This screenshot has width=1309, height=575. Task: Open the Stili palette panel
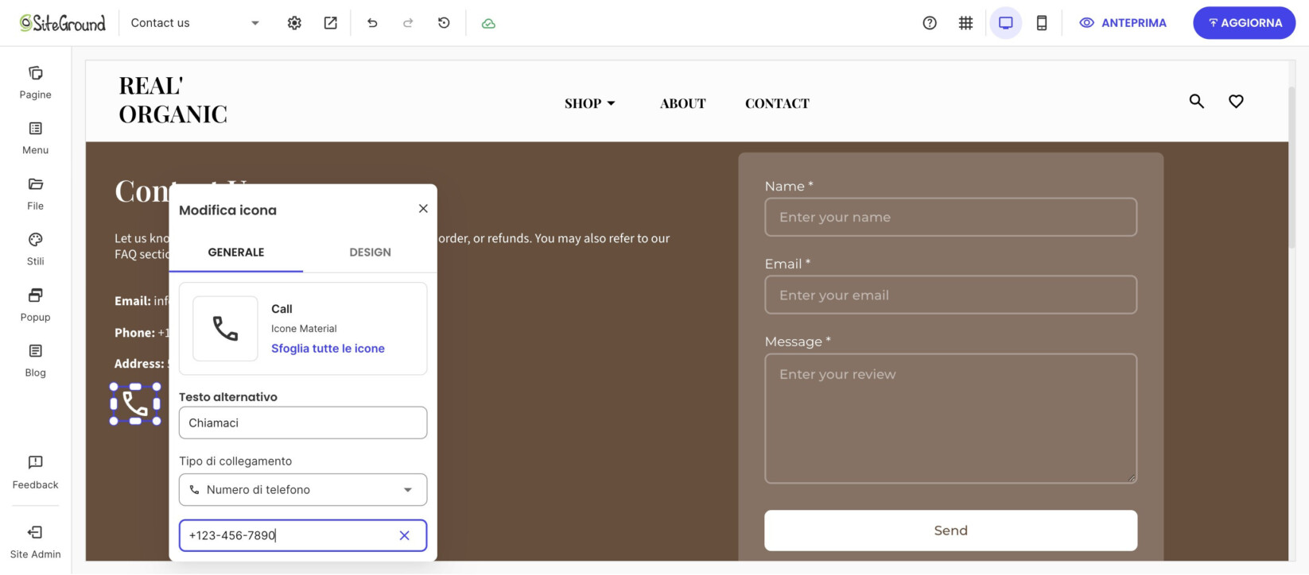[x=35, y=249]
